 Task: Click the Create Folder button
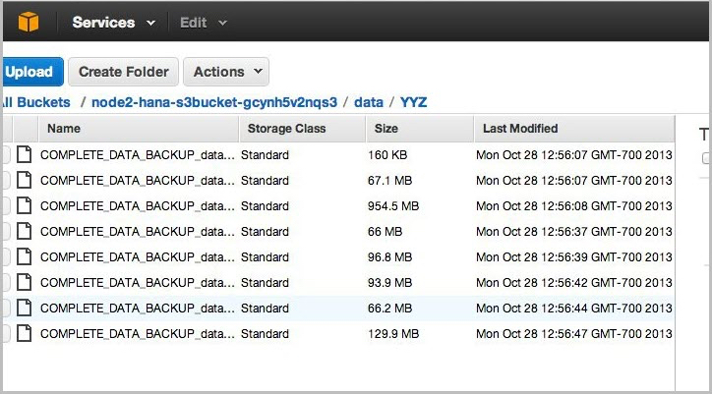tap(124, 72)
